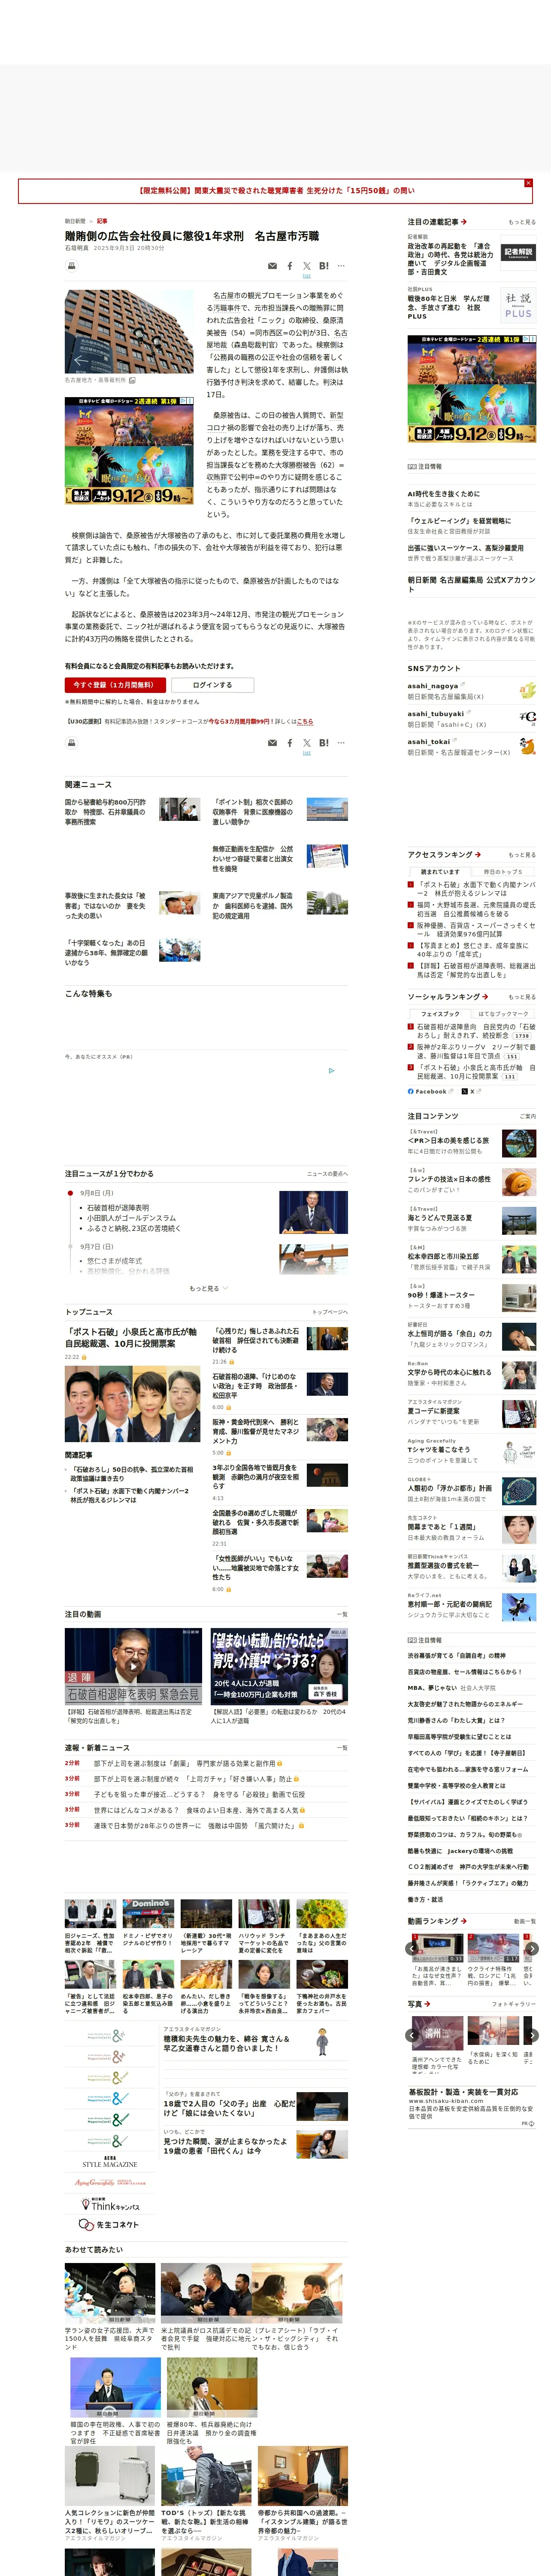This screenshot has width=551, height=2576.
Task: Click the ログインする button
Action: click(x=212, y=685)
